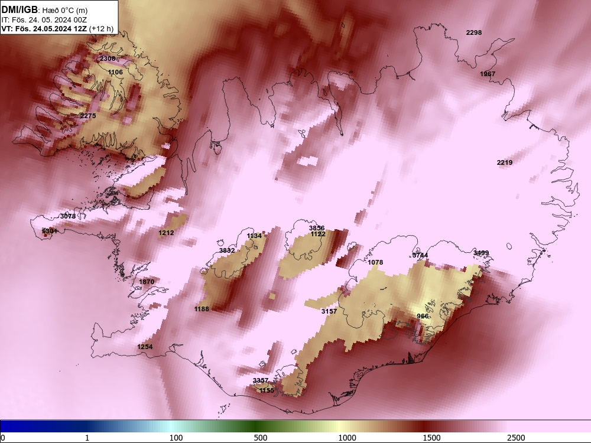Click the 1301 label on the peninsula tip
Screen dimensions: 591x443
(x=50, y=231)
